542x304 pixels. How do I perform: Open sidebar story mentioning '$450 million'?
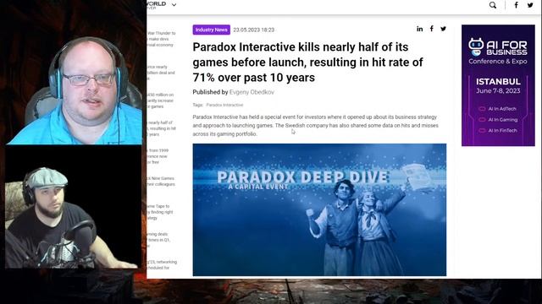pos(161,100)
